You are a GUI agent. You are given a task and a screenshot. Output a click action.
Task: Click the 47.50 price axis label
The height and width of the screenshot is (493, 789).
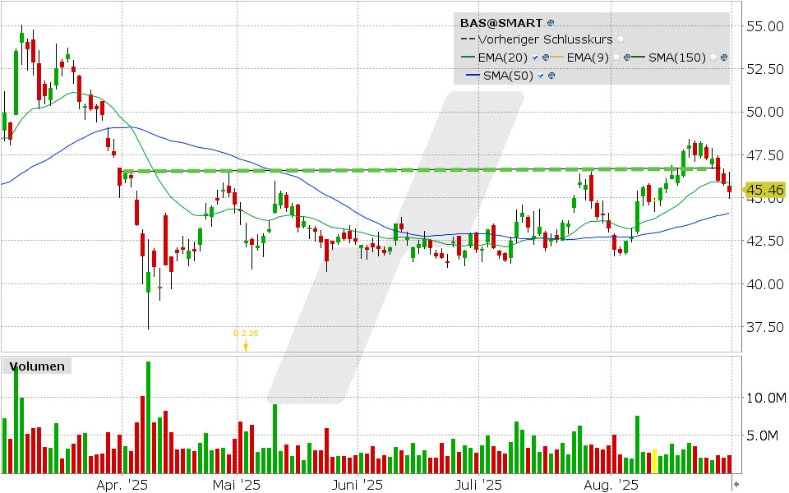point(765,155)
